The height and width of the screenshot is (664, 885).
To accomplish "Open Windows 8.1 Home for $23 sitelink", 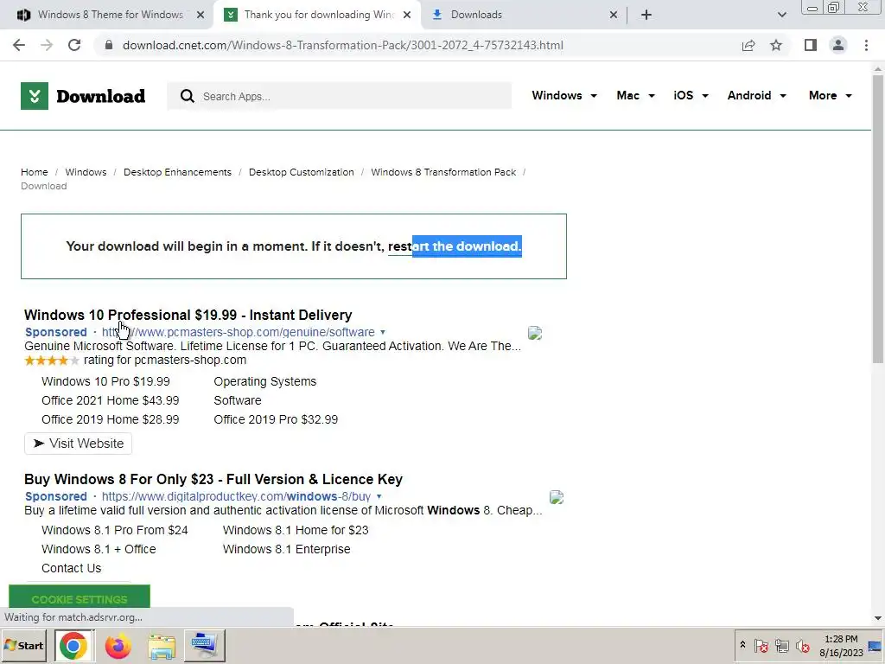I will coord(296,530).
